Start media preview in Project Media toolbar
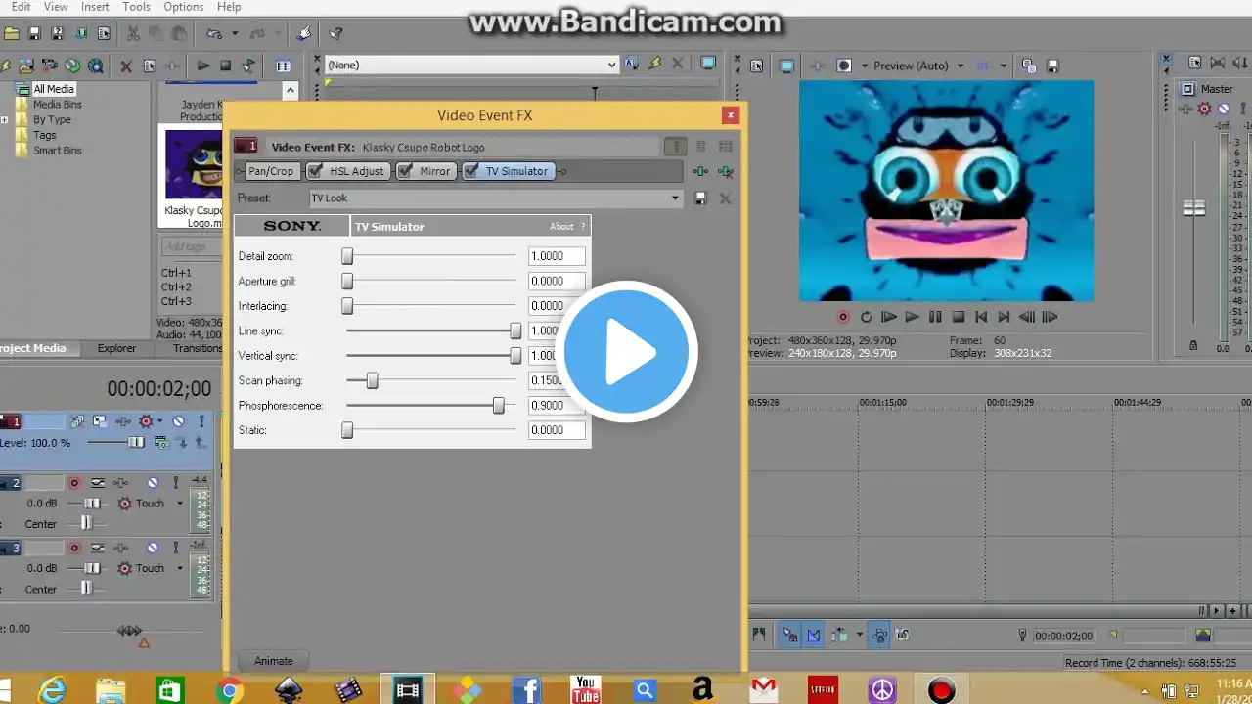Viewport: 1252px width, 704px height. pyautogui.click(x=202, y=66)
